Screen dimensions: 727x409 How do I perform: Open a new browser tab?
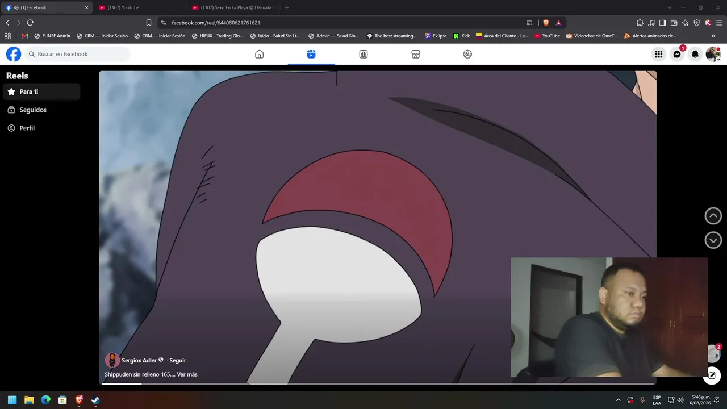[x=287, y=7]
